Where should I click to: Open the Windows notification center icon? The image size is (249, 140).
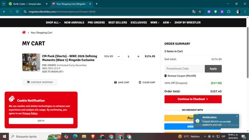244,136
